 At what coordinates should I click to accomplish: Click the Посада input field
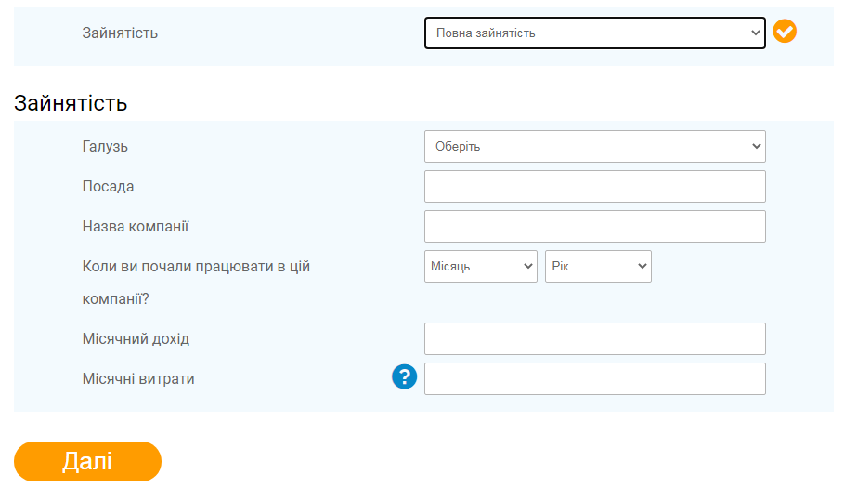click(595, 187)
